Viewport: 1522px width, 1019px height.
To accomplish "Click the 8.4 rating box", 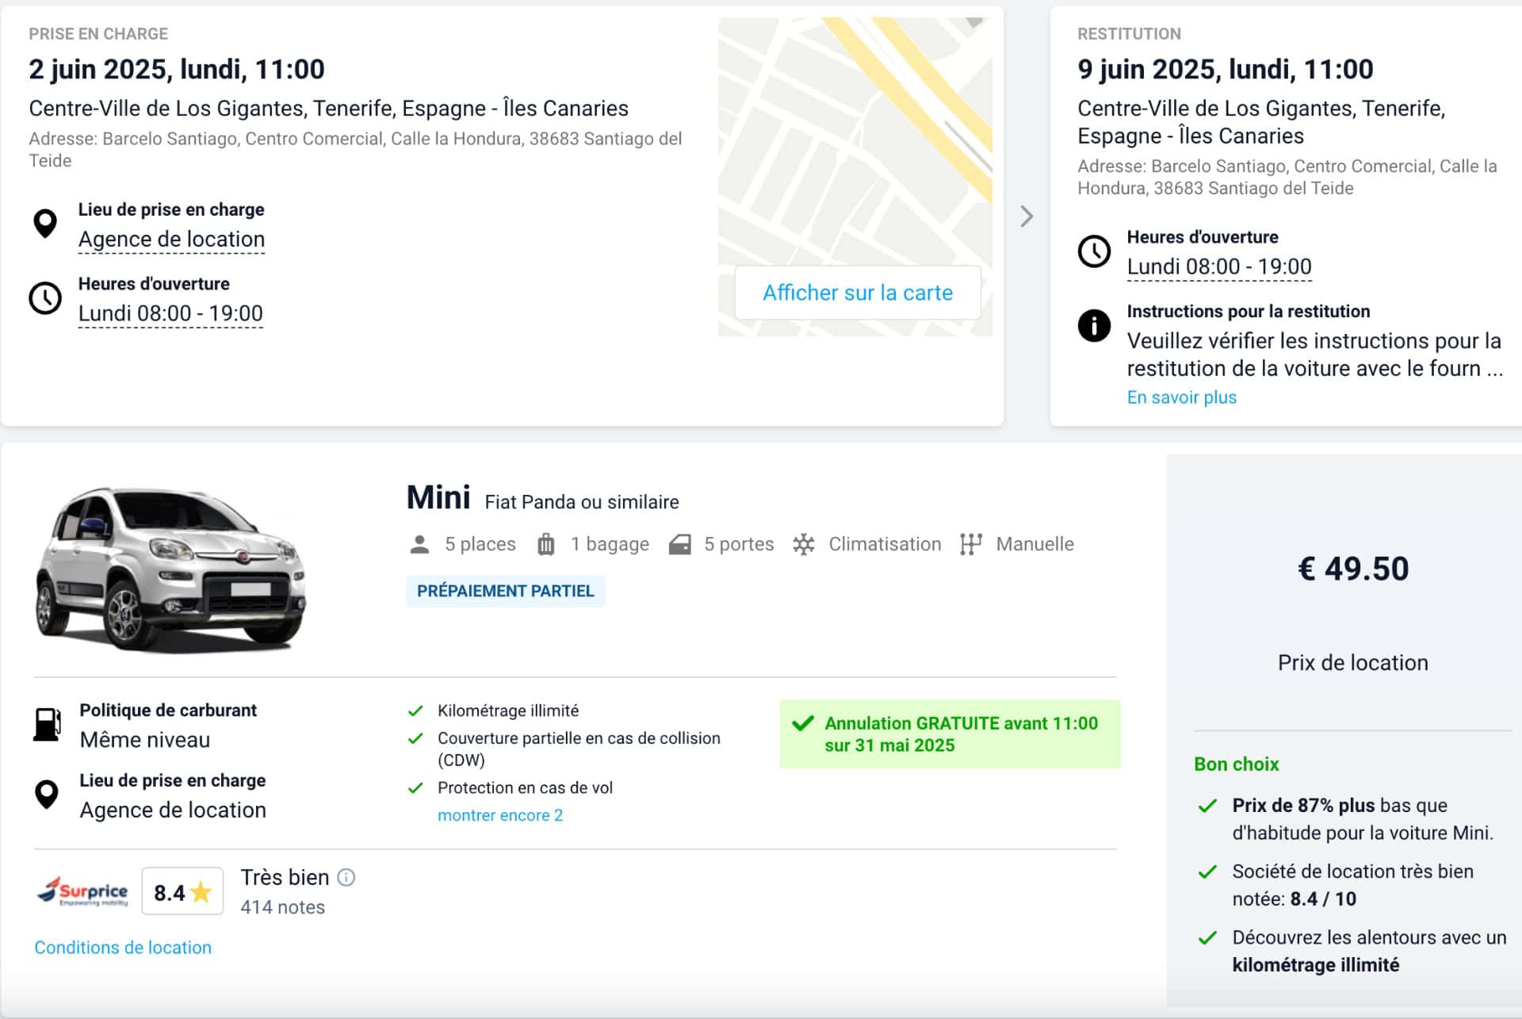I will point(182,892).
